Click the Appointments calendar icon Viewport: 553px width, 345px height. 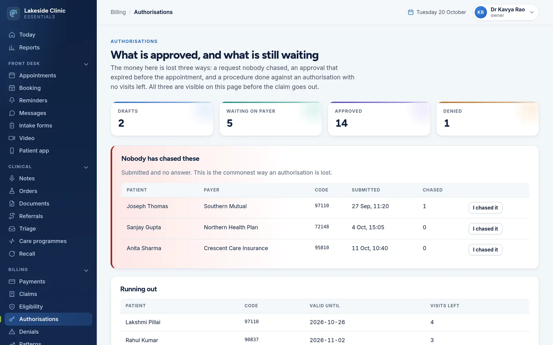point(12,76)
